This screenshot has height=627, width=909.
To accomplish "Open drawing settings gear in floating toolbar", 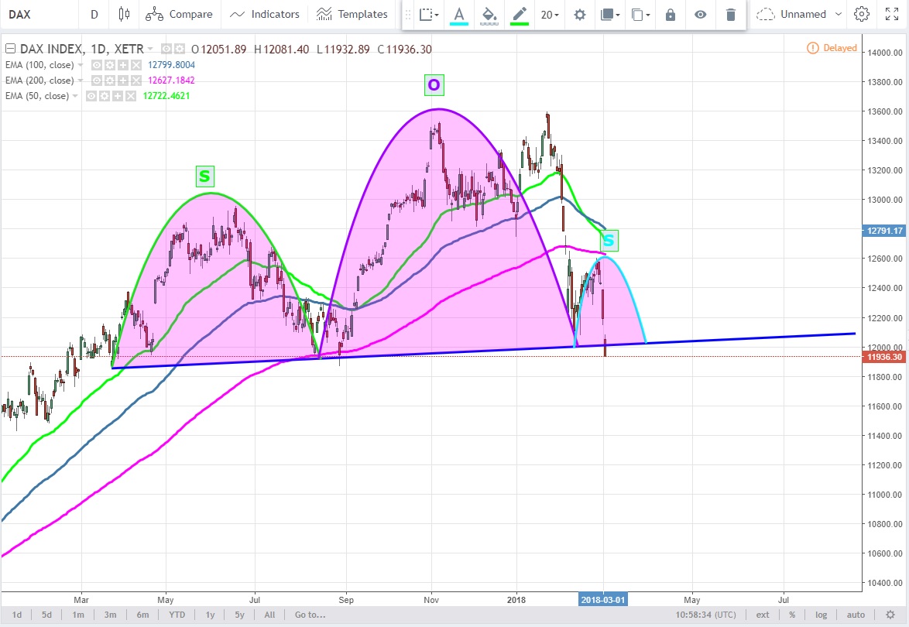I will tap(579, 14).
